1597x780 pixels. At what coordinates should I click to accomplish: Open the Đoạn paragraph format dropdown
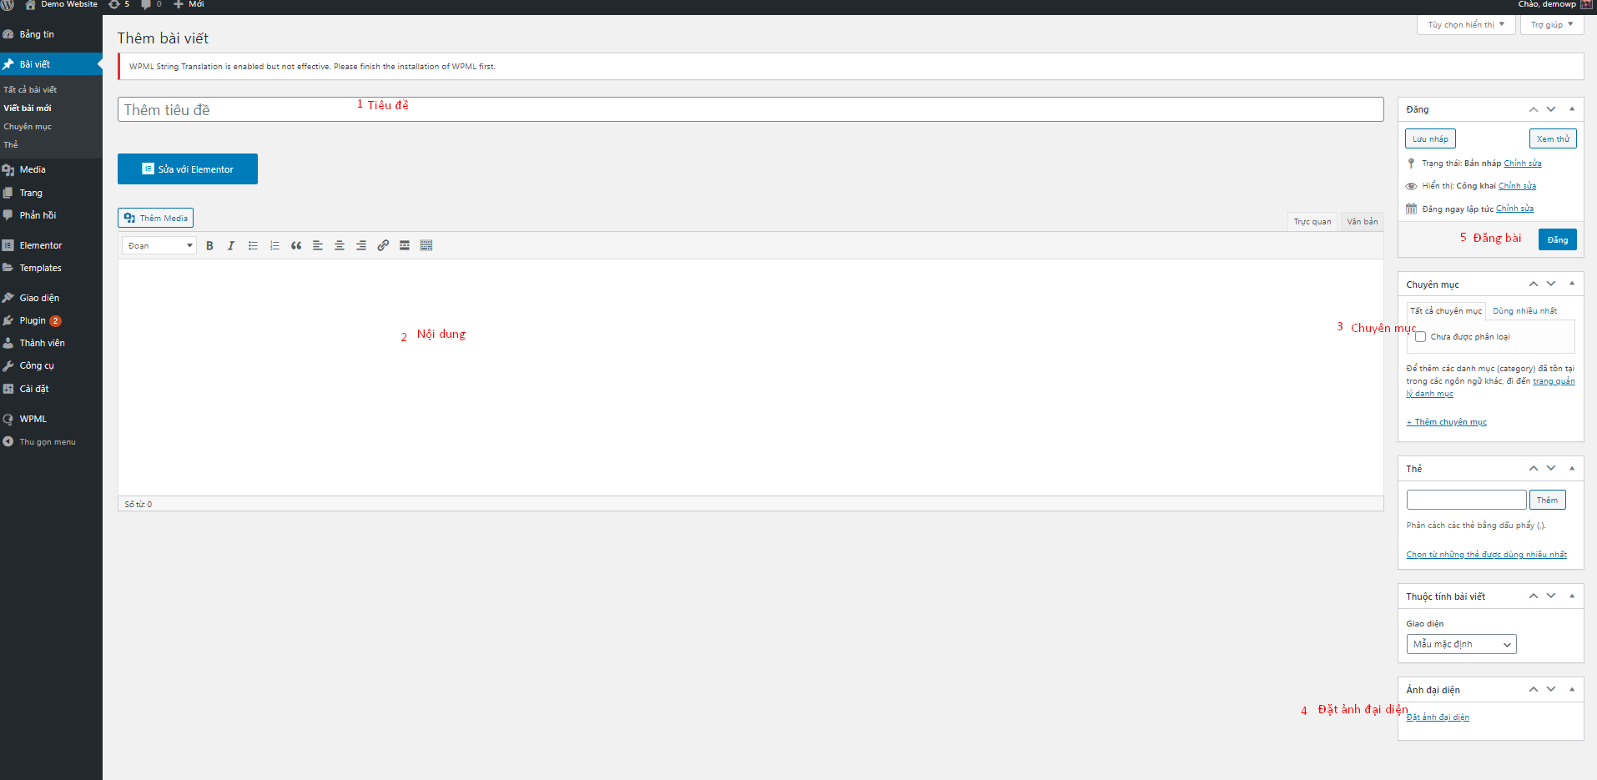[159, 245]
